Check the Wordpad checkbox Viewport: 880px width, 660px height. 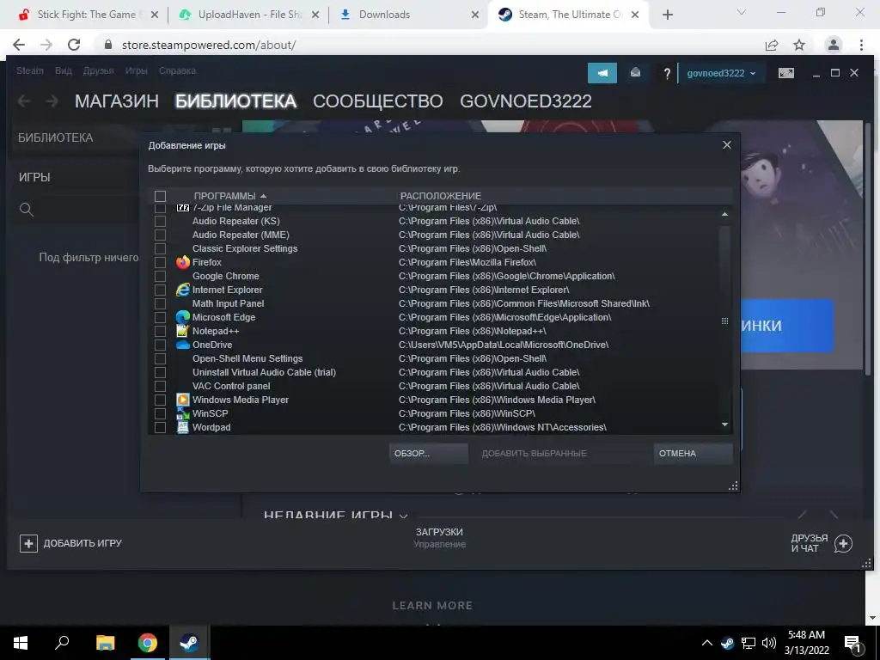point(160,427)
